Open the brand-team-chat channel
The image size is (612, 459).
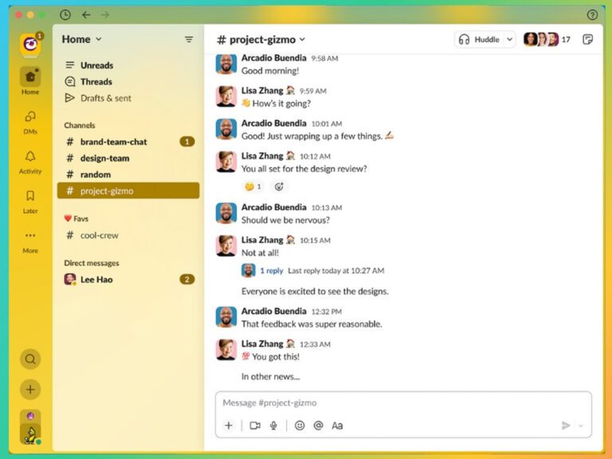click(x=128, y=142)
